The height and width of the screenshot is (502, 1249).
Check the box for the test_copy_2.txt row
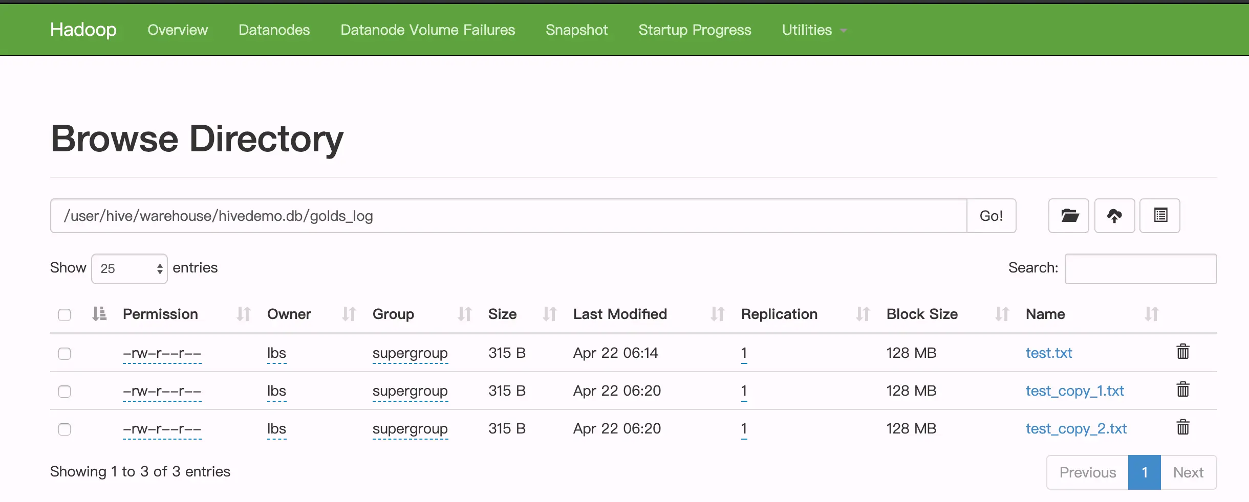(64, 429)
